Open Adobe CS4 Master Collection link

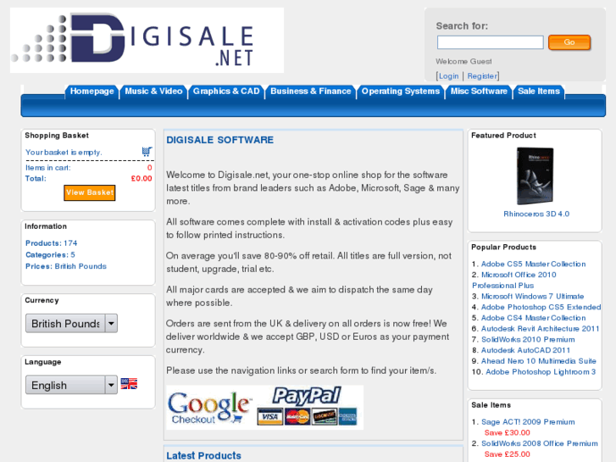click(533, 318)
